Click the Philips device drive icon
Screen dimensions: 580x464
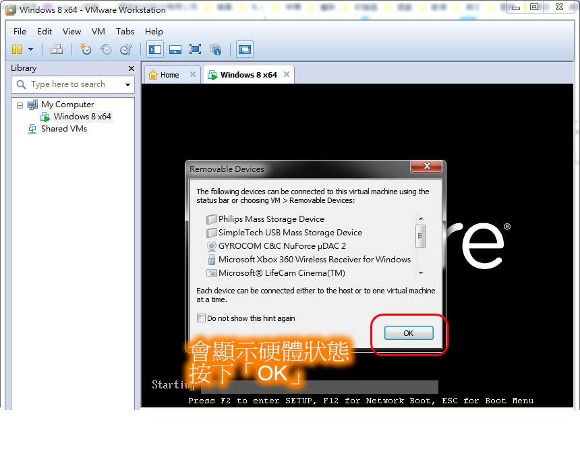tap(211, 219)
